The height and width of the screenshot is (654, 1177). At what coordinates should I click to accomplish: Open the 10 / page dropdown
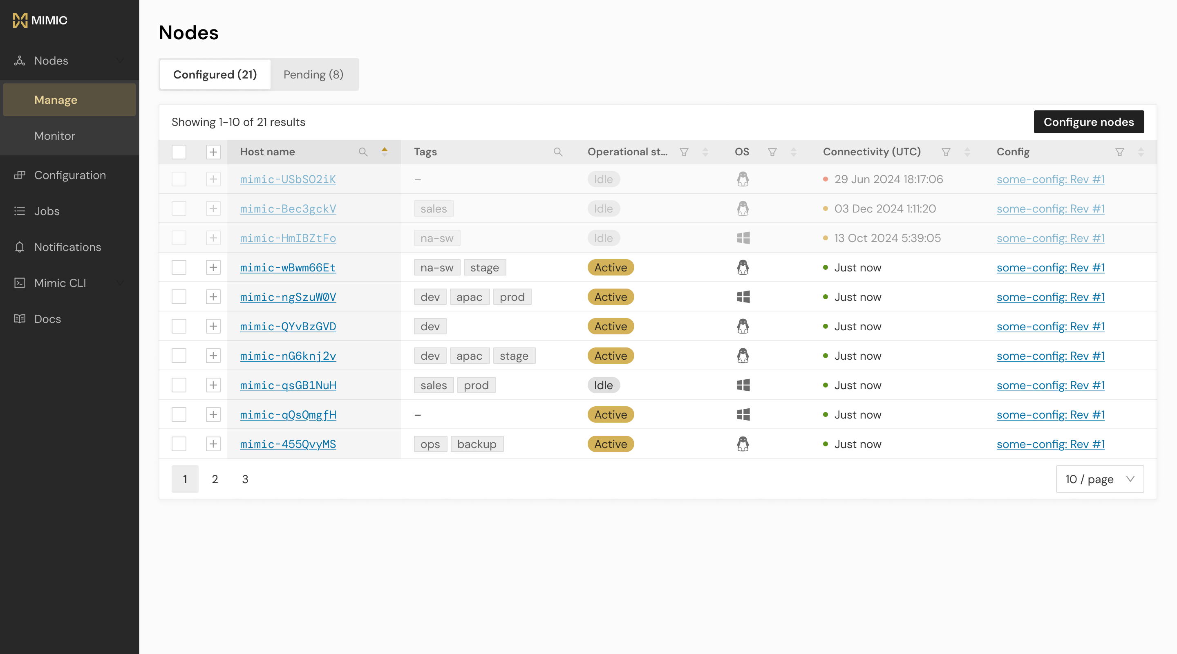coord(1100,479)
